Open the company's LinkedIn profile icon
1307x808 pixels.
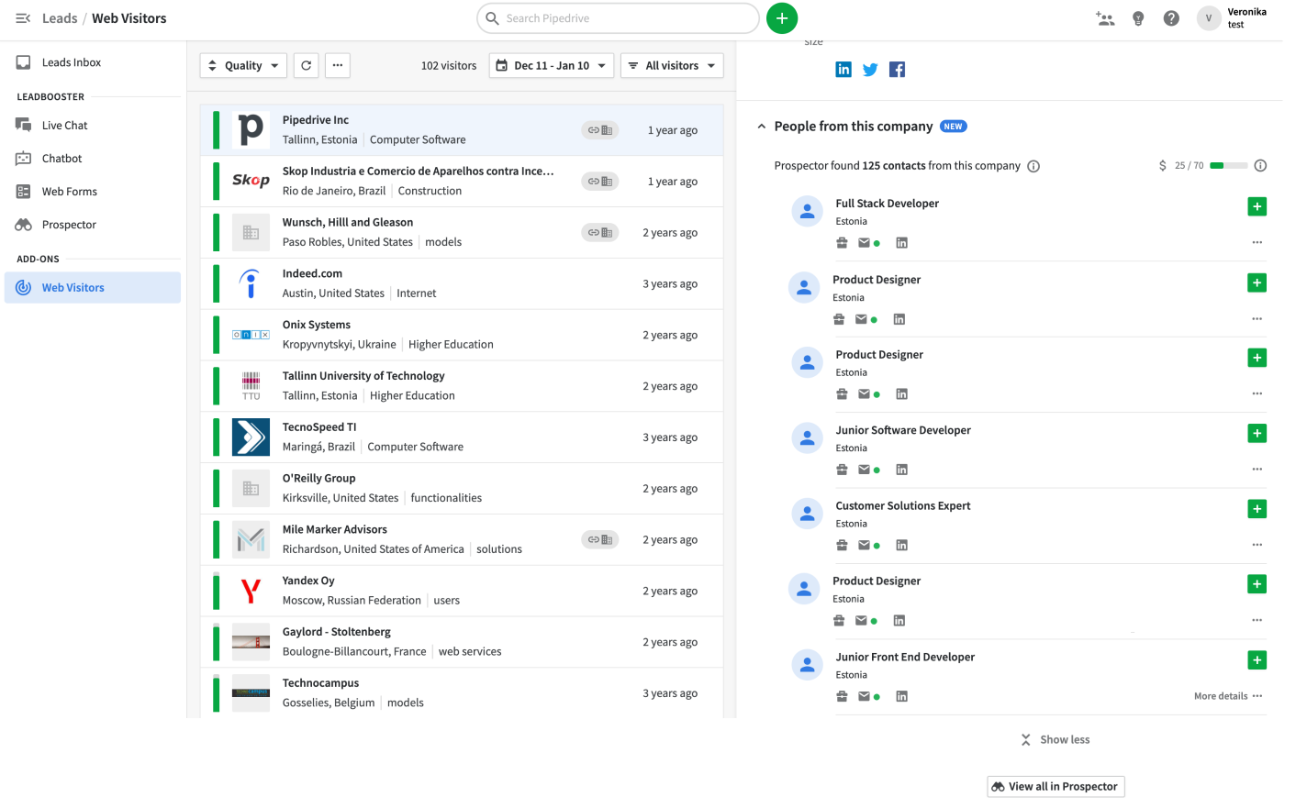click(843, 70)
